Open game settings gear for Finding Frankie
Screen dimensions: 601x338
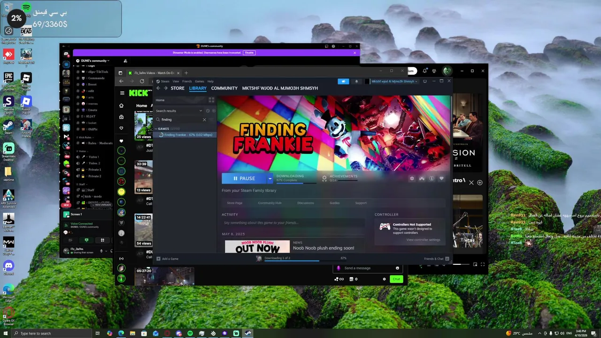pos(412,178)
